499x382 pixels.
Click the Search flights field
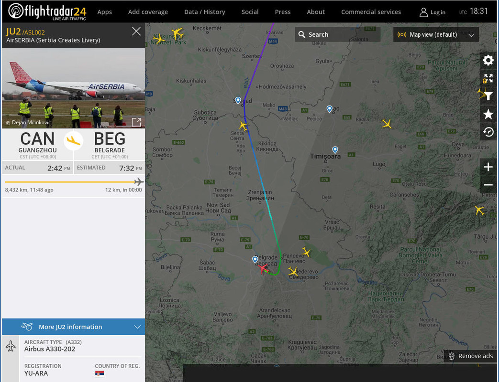point(338,34)
